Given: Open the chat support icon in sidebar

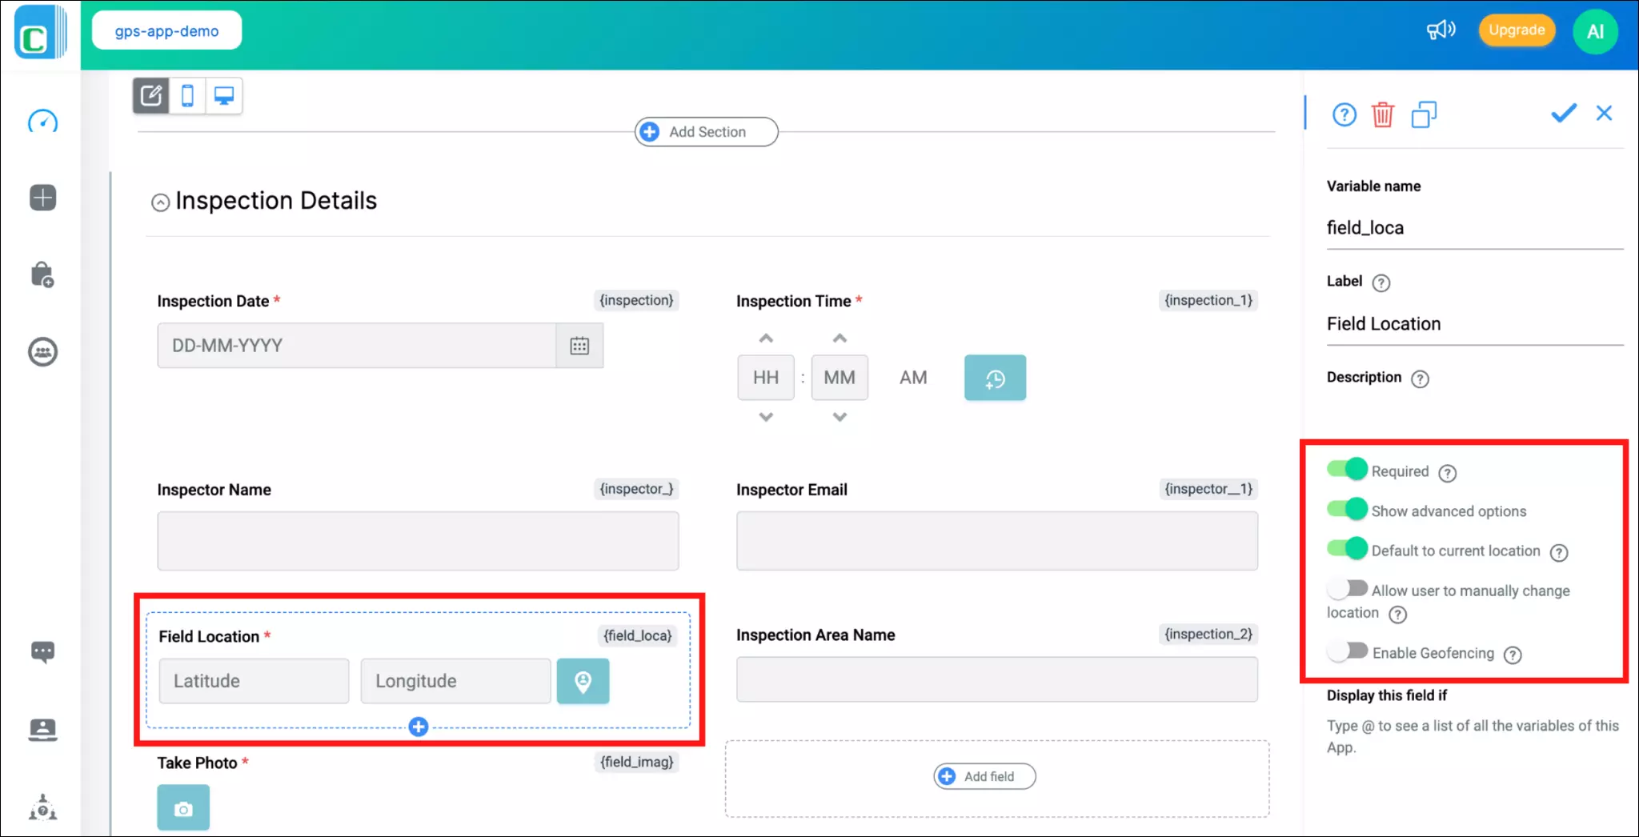Looking at the screenshot, I should (x=42, y=651).
